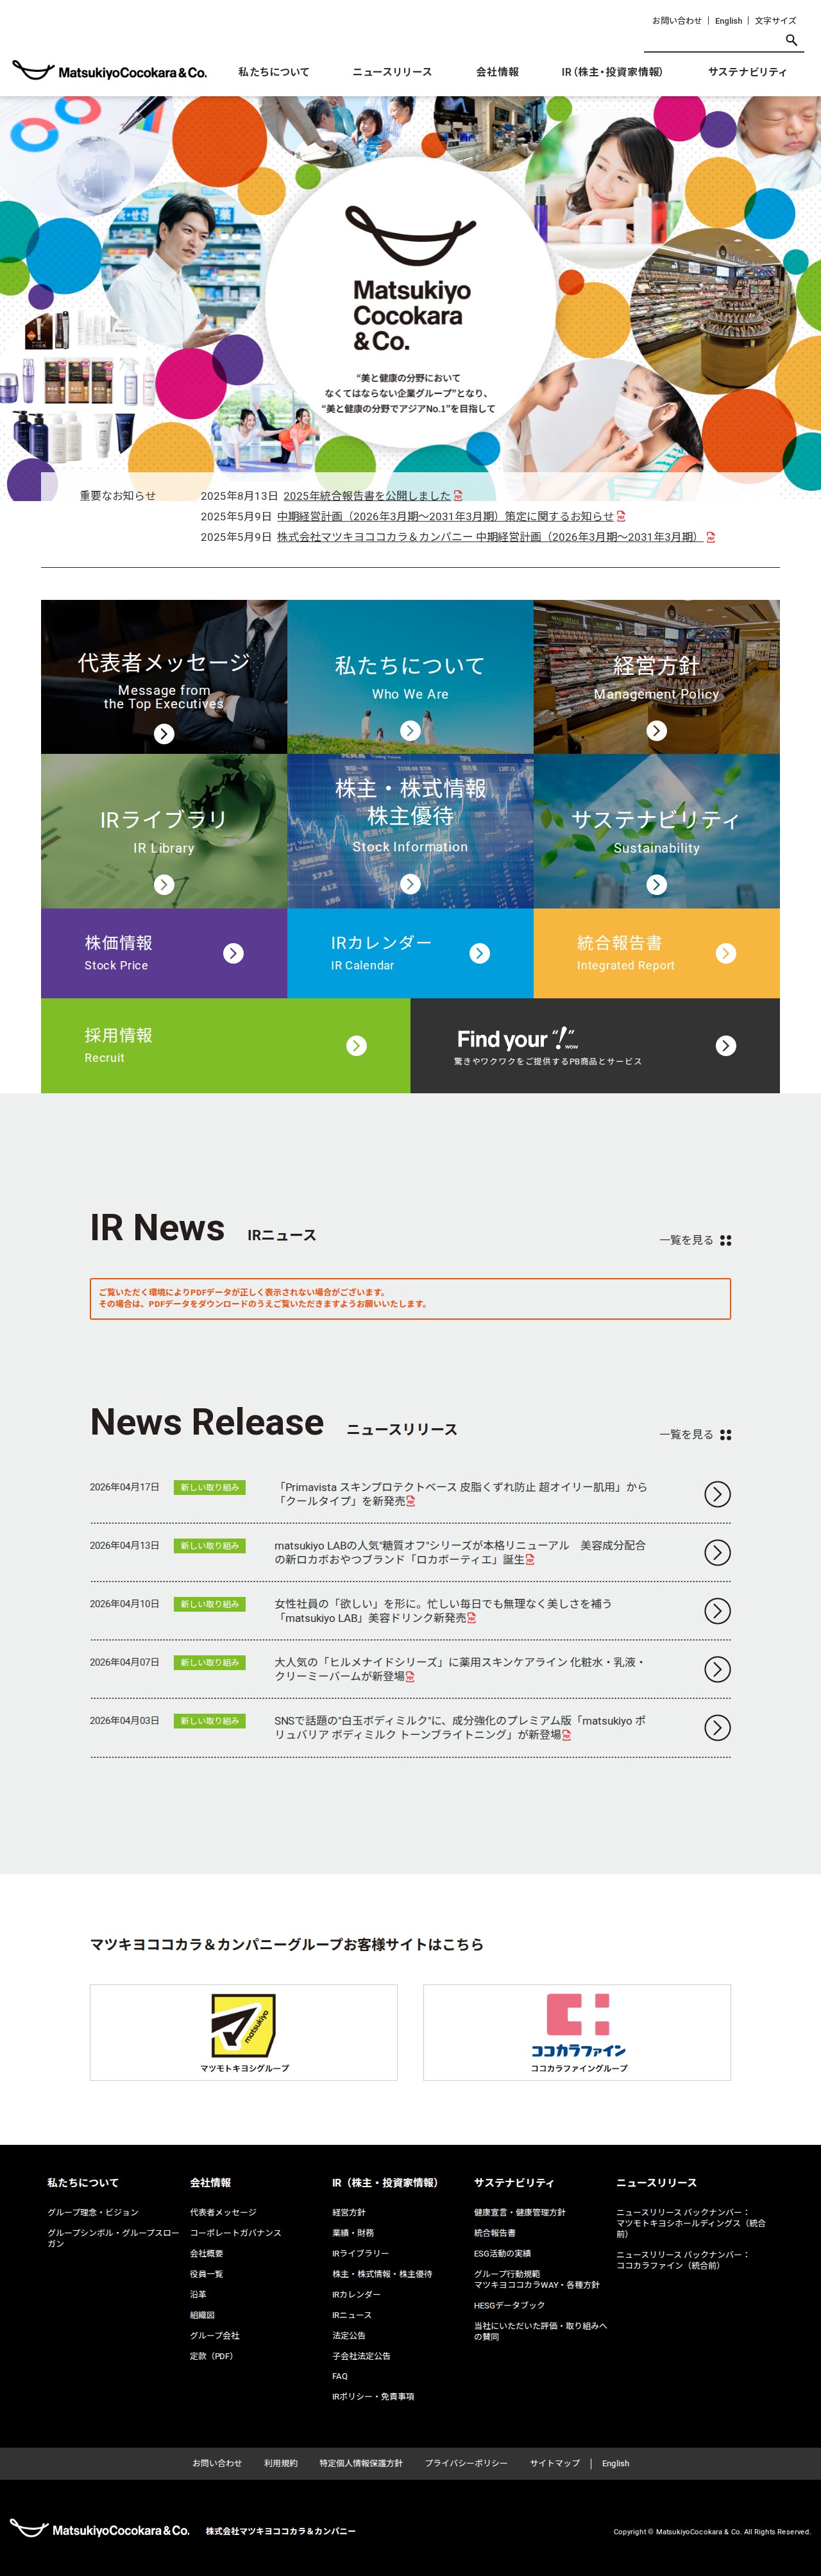Image resolution: width=821 pixels, height=2576 pixels.
Task: Open circle arrow for 2026年04月07日 news
Action: (x=717, y=1669)
